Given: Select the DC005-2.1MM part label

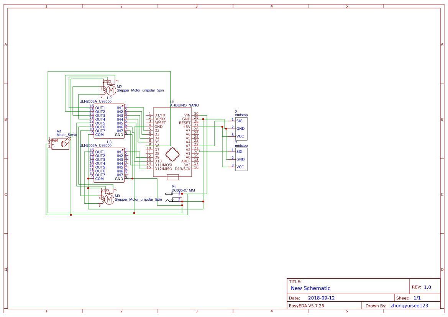Looking at the screenshot, I should pyautogui.click(x=183, y=190).
